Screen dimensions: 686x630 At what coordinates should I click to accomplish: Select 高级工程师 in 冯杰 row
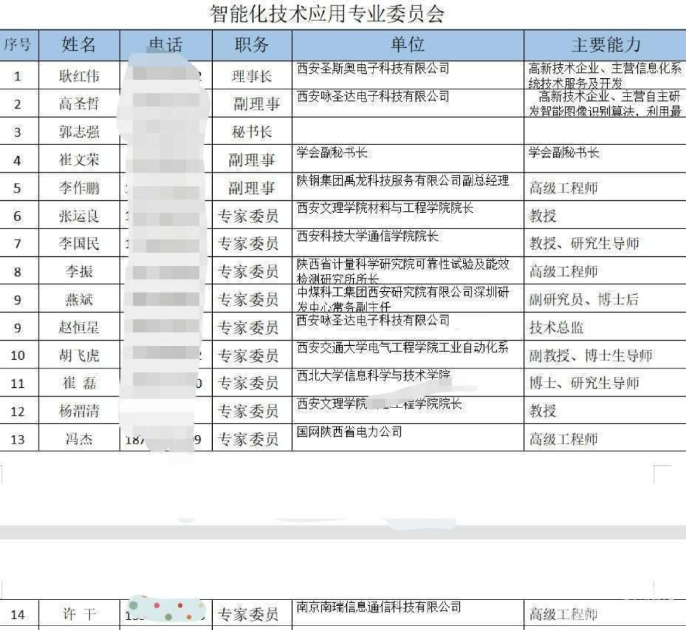point(563,439)
